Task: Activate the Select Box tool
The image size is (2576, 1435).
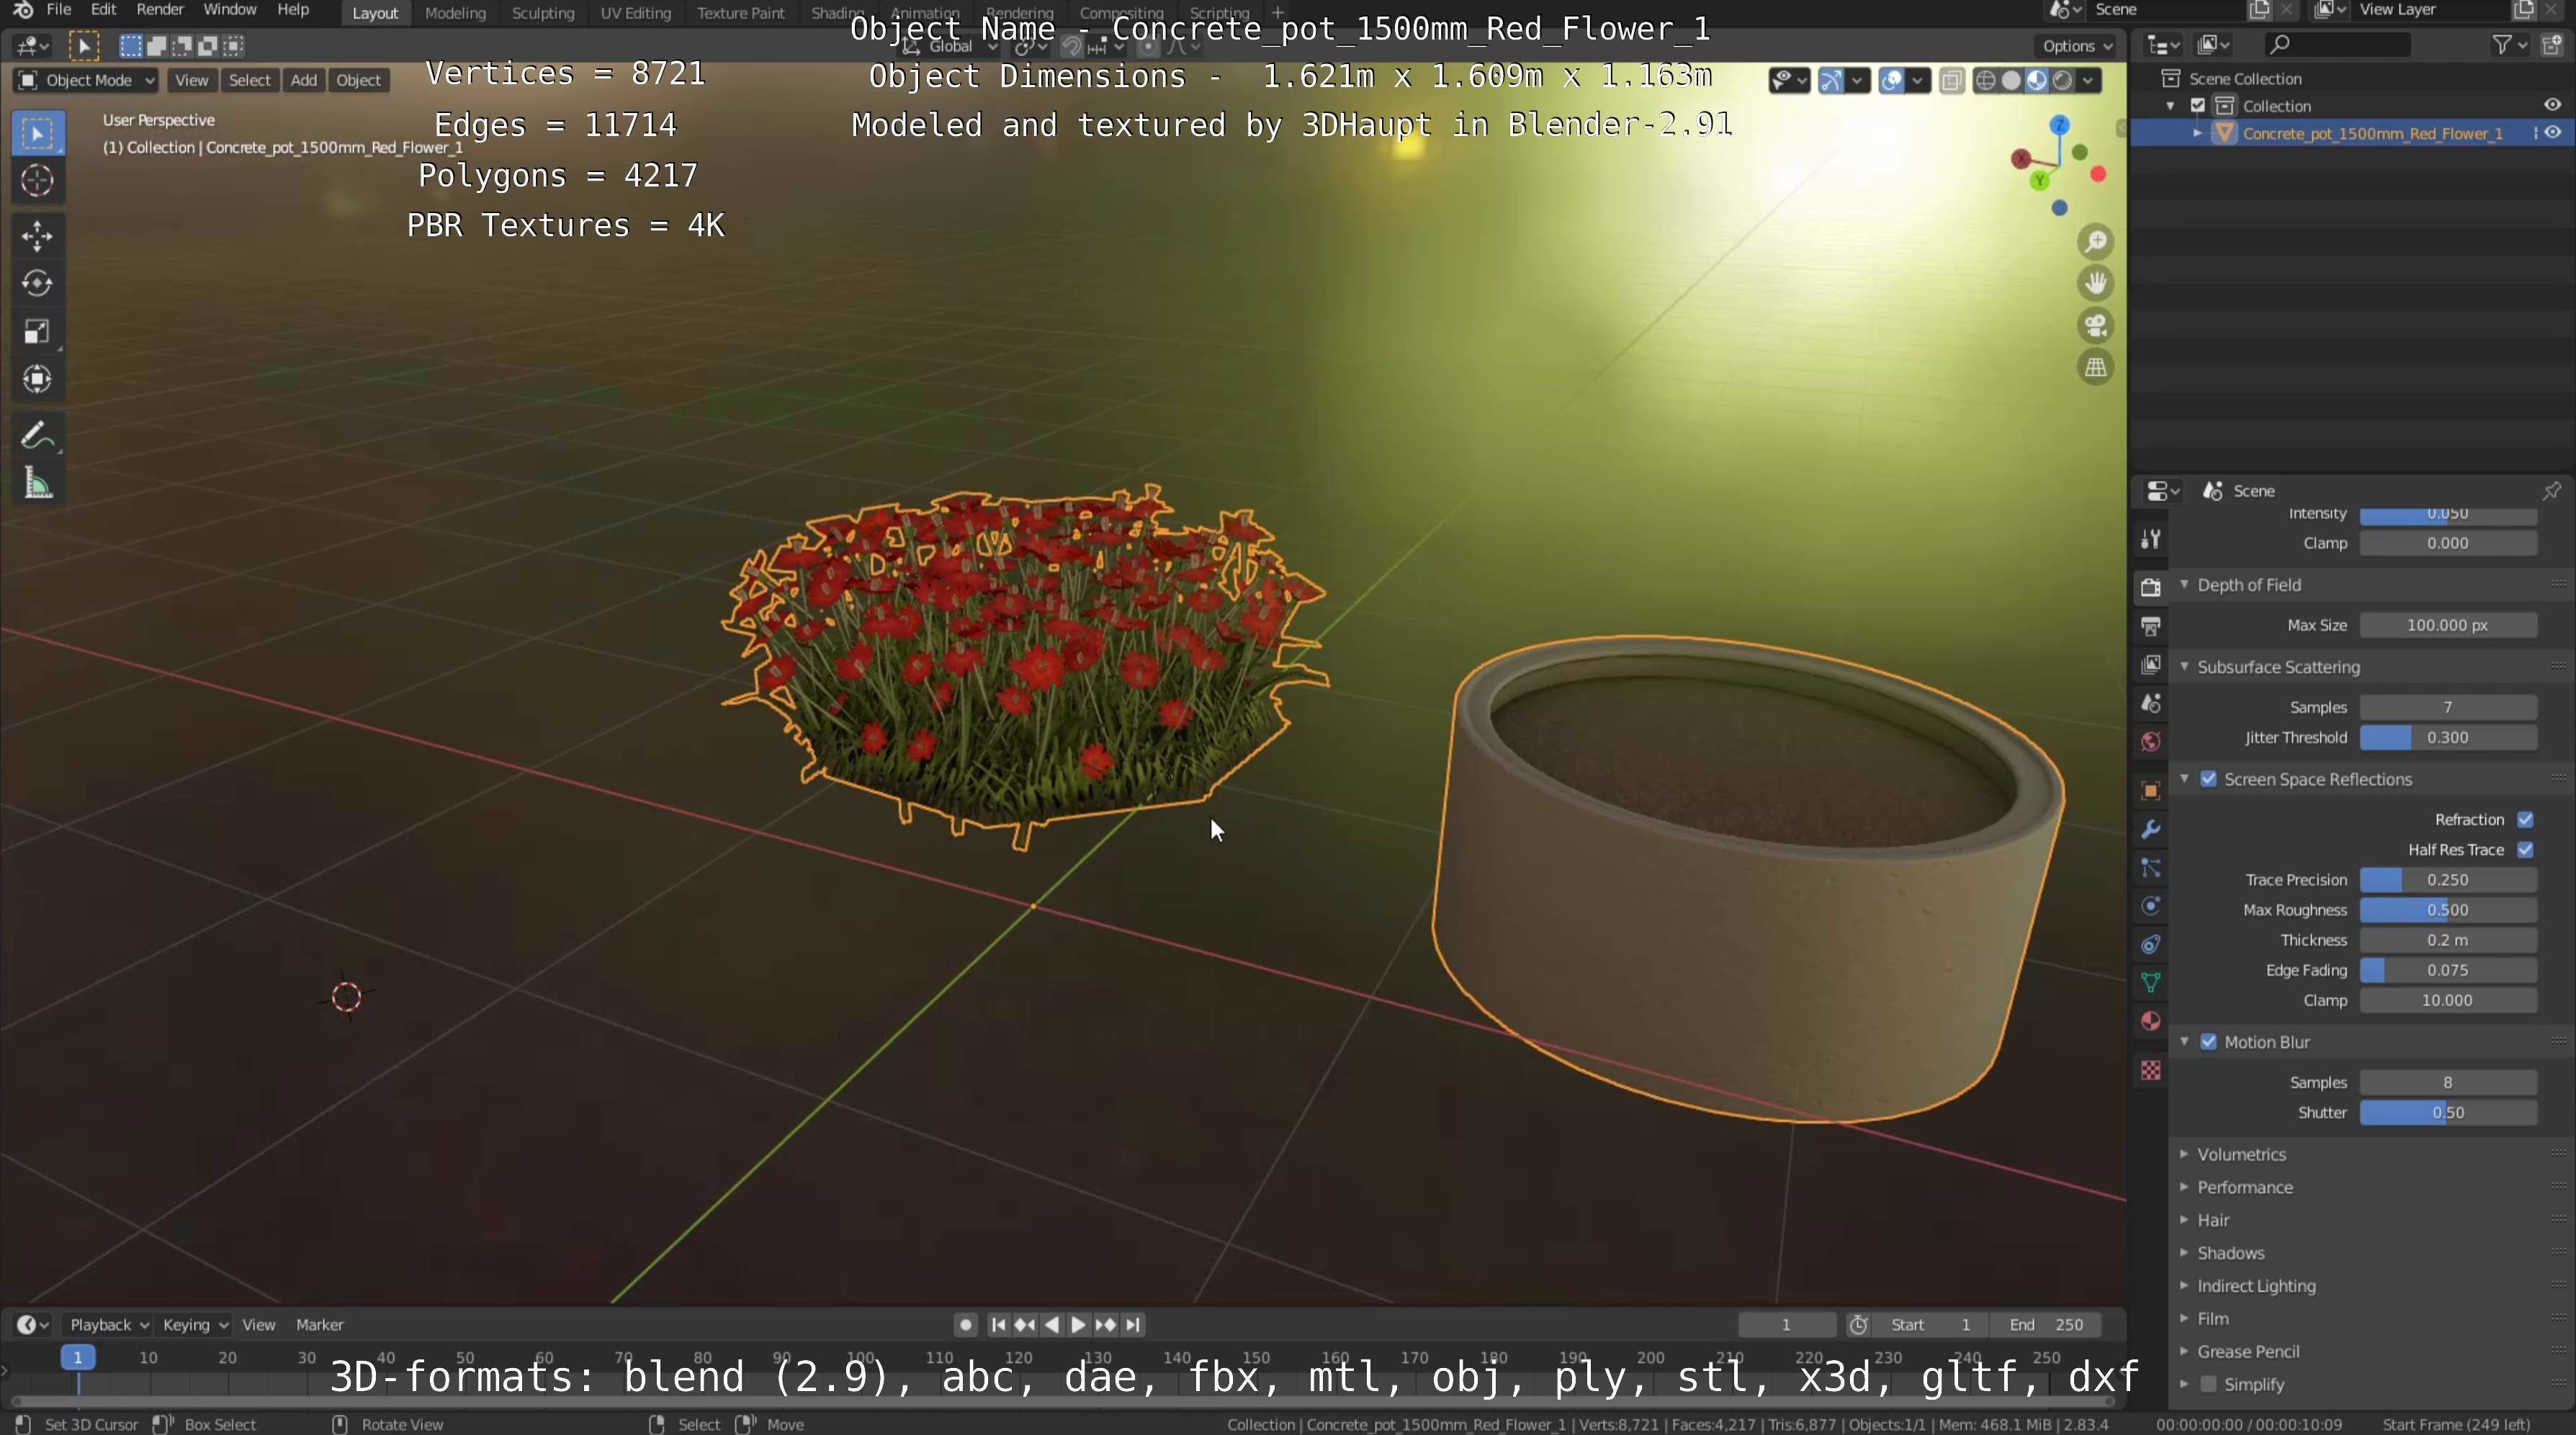Action: click(x=37, y=133)
